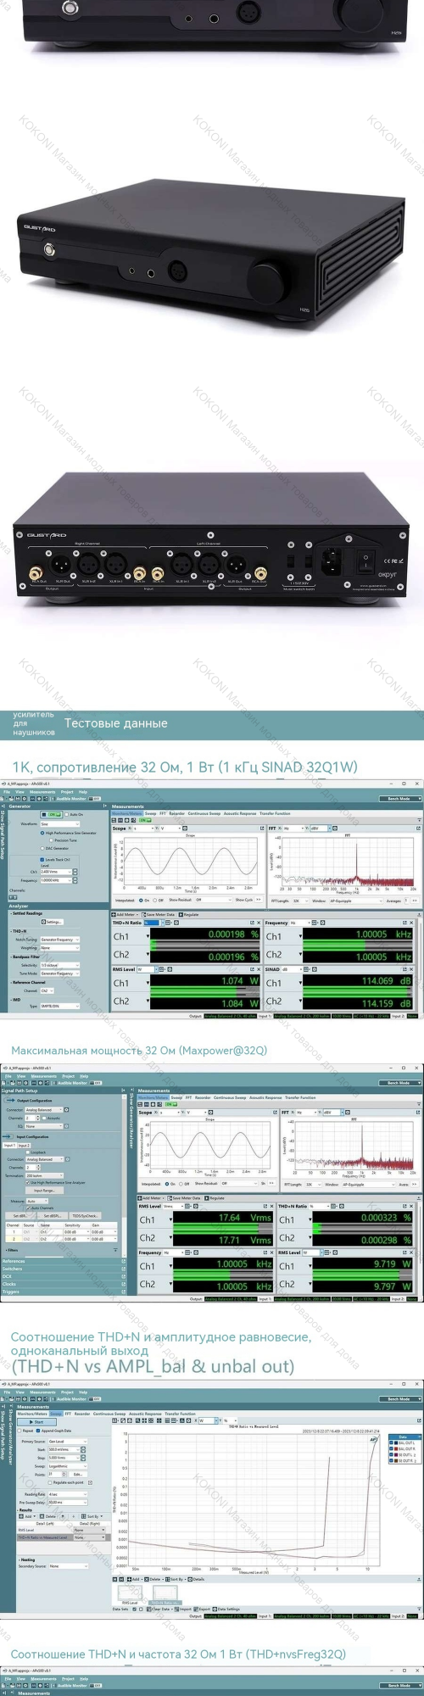Open output Connector Analog Balanced dropdown

click(45, 1109)
